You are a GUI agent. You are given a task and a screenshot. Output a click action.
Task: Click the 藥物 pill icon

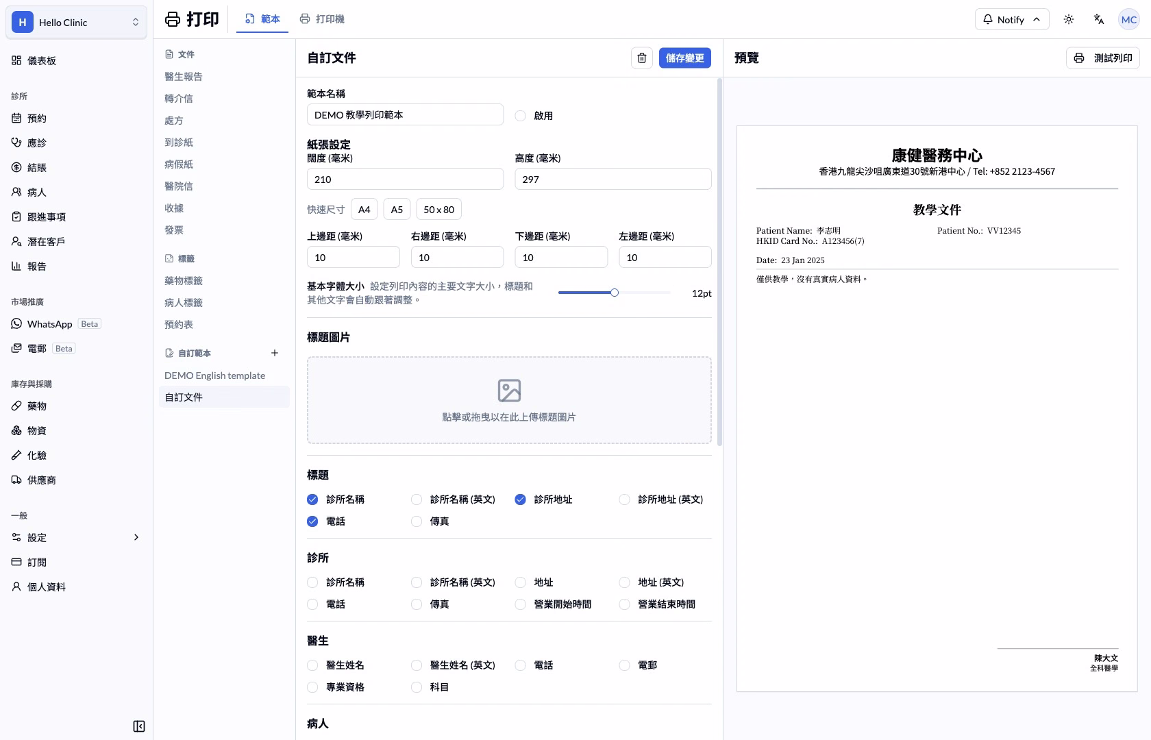click(x=16, y=406)
